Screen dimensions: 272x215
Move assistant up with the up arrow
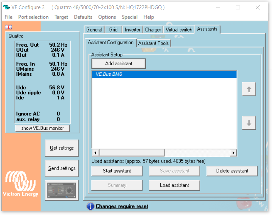pos(249,89)
